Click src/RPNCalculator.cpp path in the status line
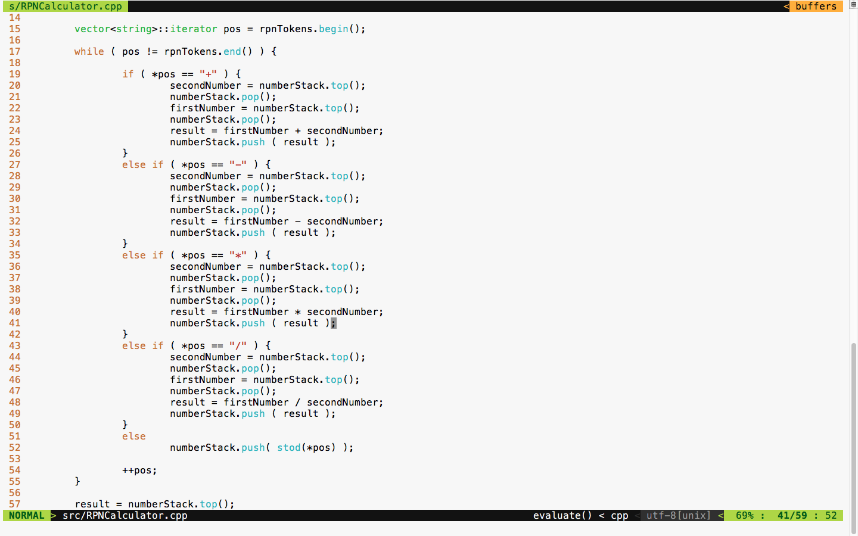The image size is (858, 536). point(125,516)
